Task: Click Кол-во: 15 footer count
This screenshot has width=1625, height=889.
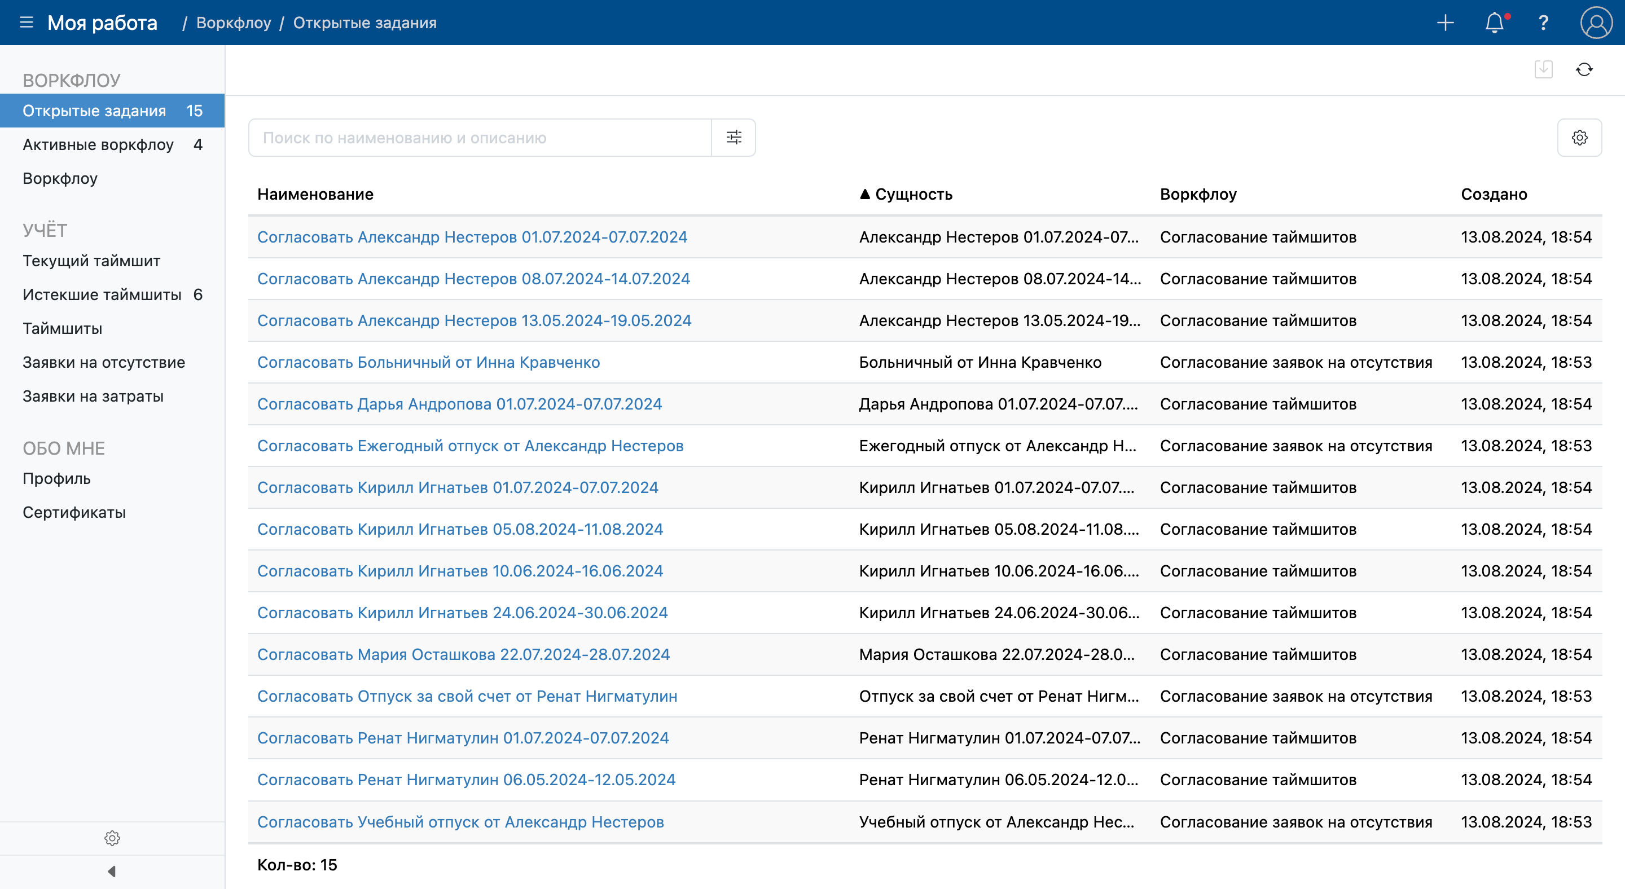Action: [297, 865]
